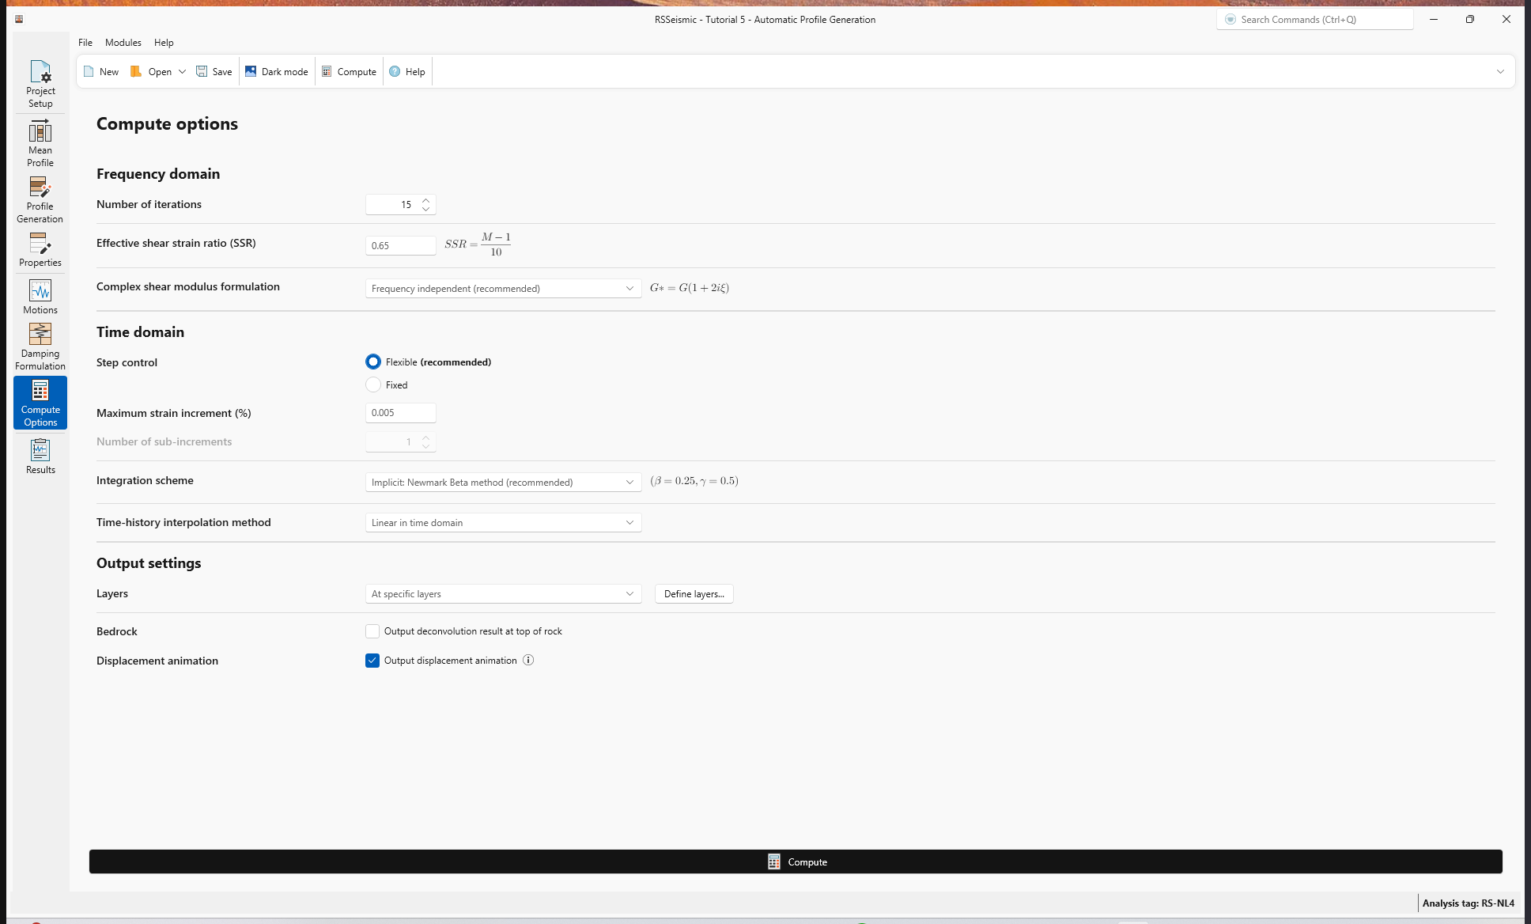Enable Output deconvolution result at top of rock
This screenshot has height=924, width=1531.
click(x=372, y=631)
